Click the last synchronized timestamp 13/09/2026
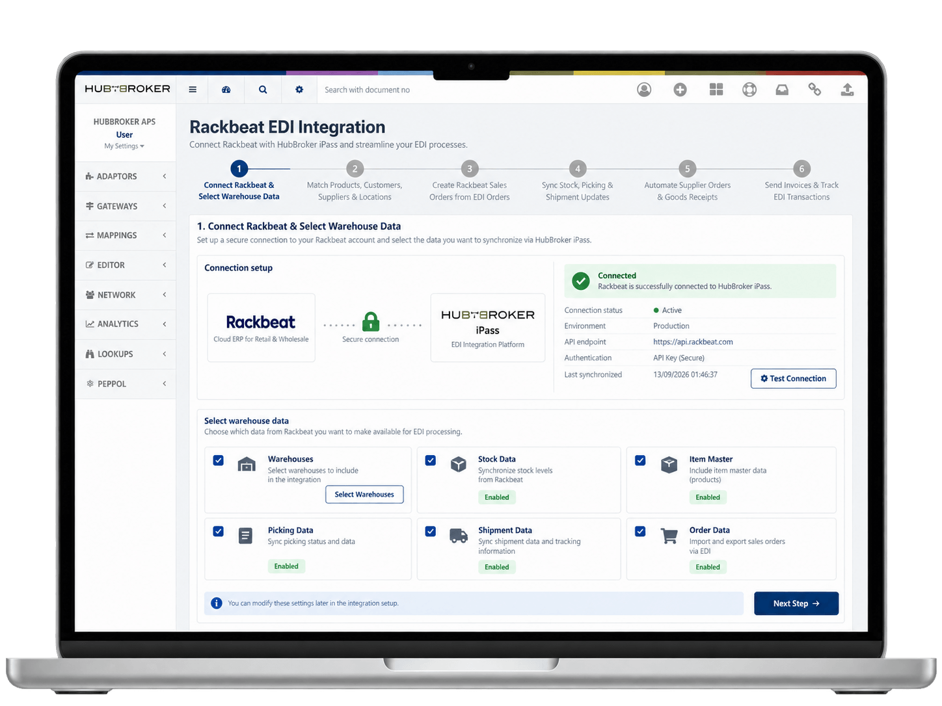This screenshot has width=942, height=706. tap(685, 374)
